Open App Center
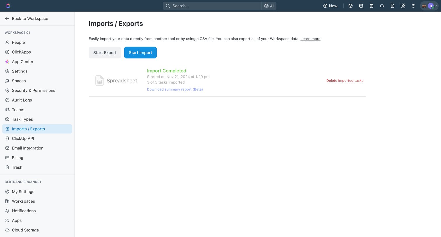This screenshot has height=237, width=441. [37, 62]
